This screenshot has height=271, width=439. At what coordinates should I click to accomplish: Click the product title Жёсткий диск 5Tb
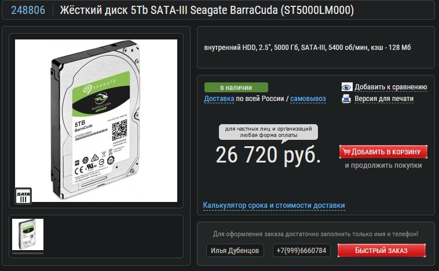tap(207, 10)
